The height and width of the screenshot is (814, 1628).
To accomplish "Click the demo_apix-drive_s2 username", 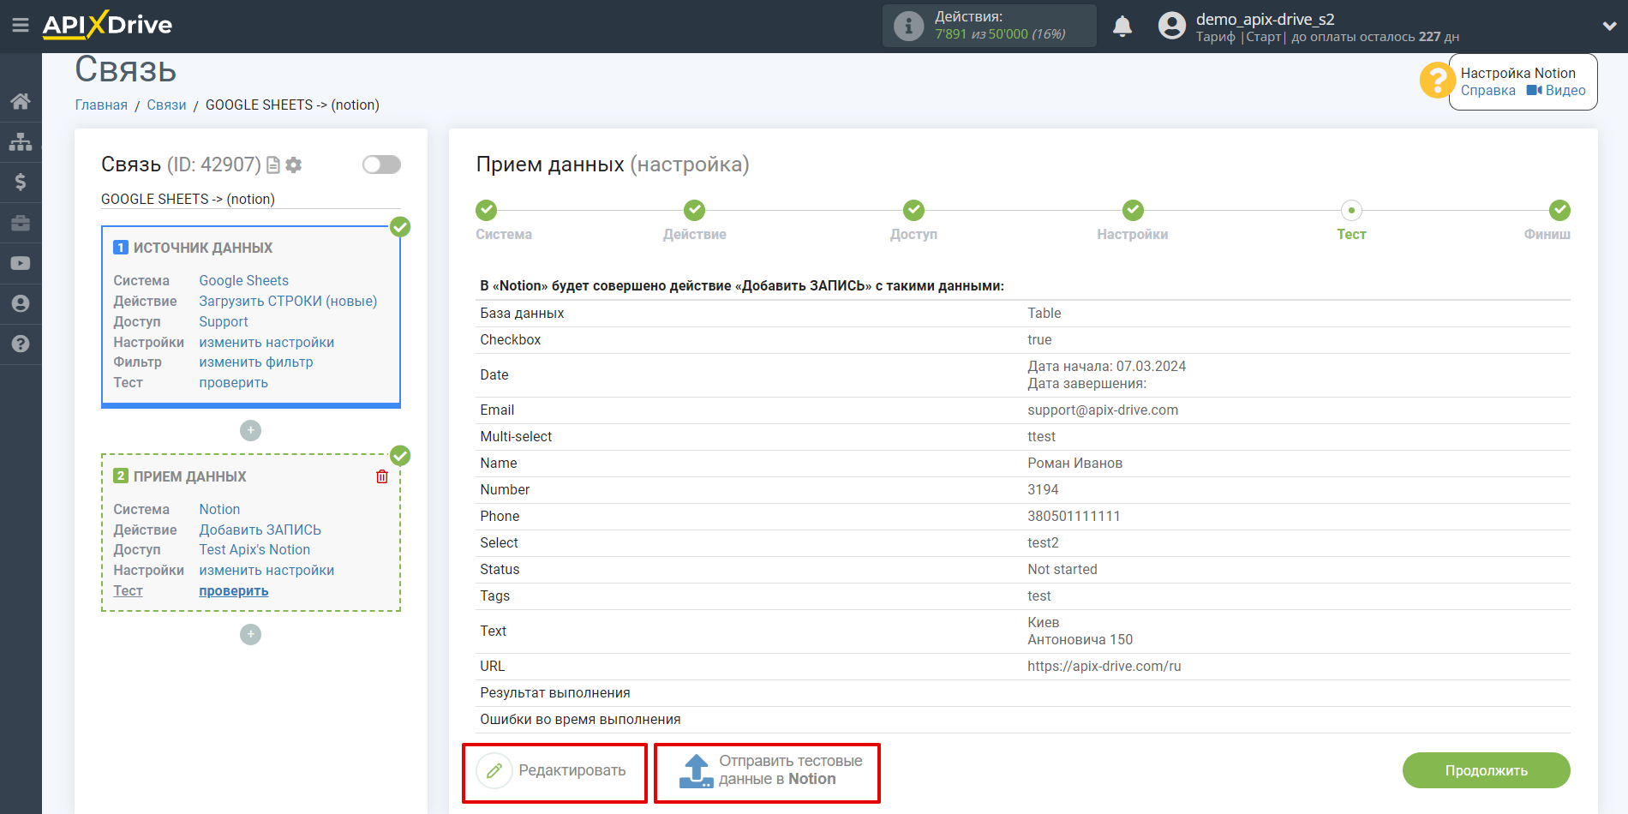I will [x=1265, y=19].
